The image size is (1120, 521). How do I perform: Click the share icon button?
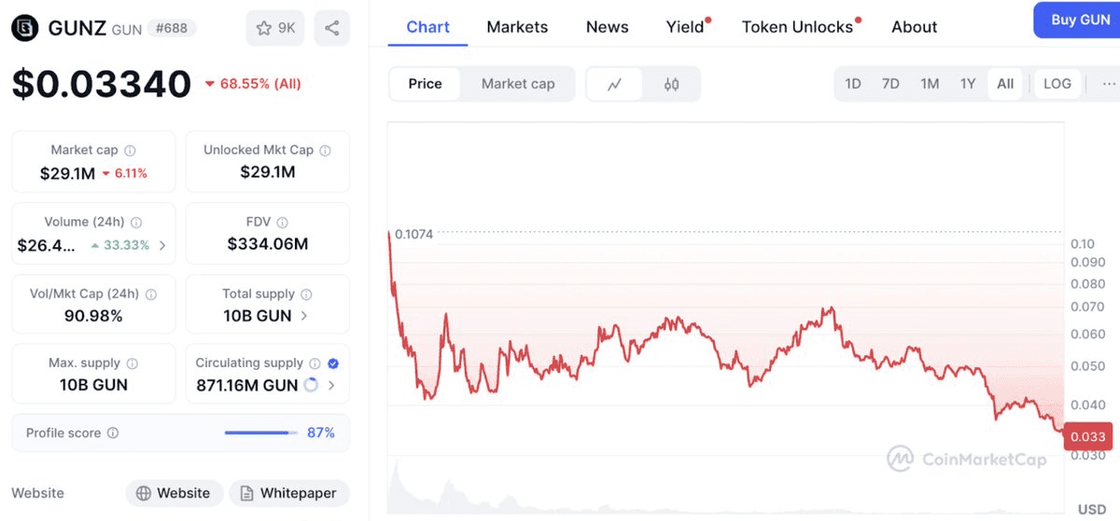pyautogui.click(x=331, y=28)
